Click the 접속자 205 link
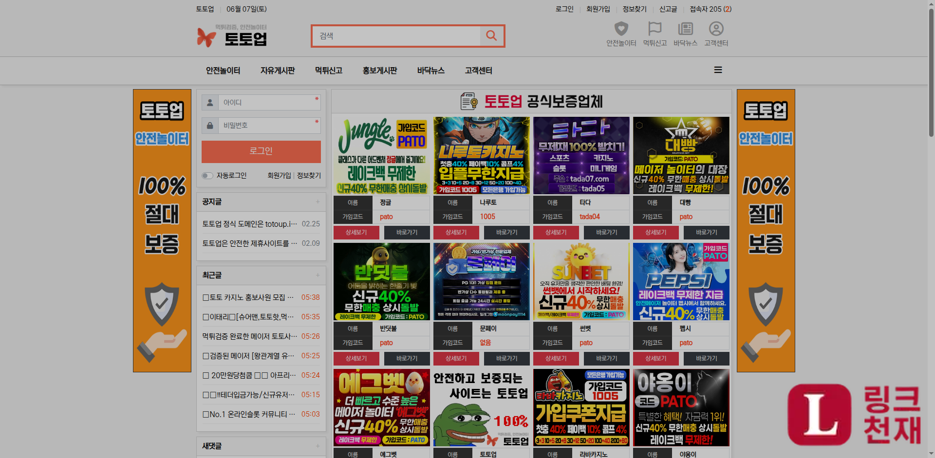The height and width of the screenshot is (458, 935). 711,9
